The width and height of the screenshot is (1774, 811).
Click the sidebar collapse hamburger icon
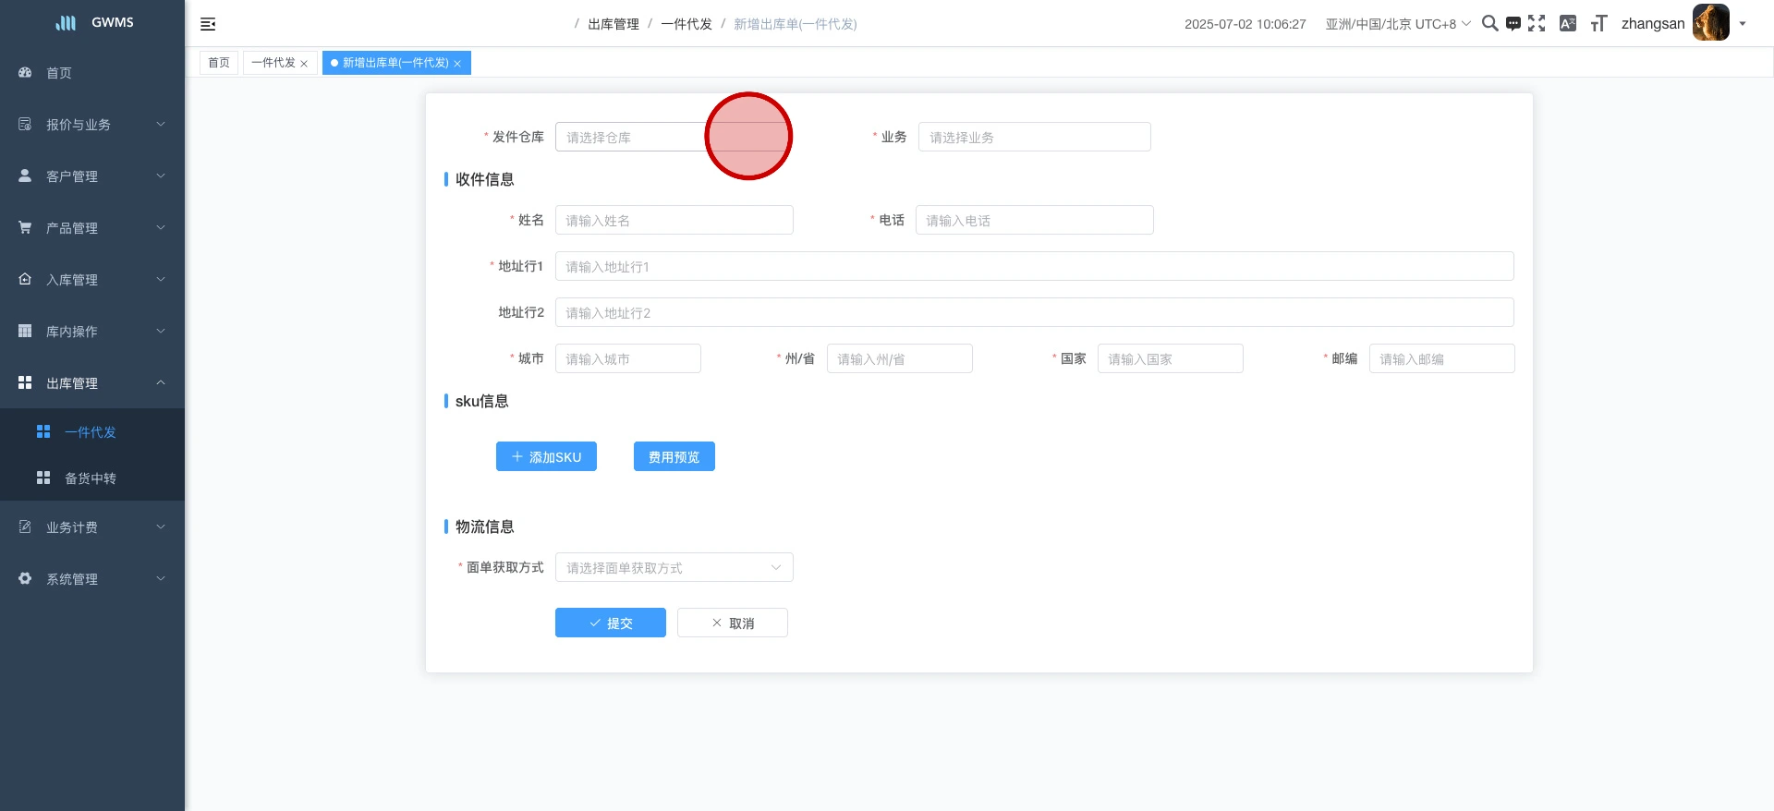coord(208,24)
